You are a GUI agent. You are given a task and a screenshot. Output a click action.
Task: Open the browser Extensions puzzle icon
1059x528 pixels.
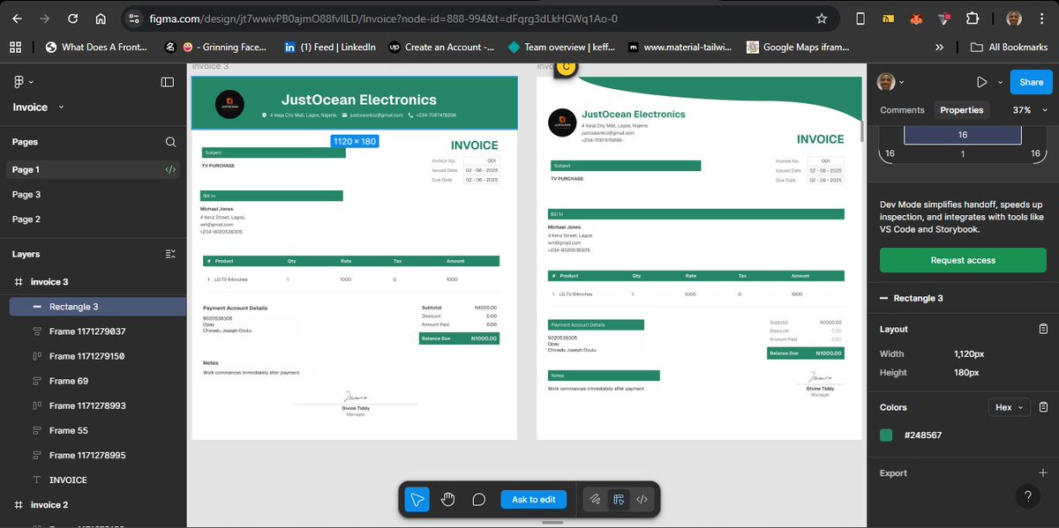click(973, 19)
